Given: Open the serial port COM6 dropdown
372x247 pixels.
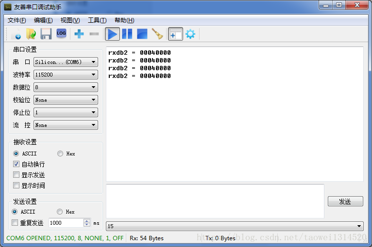Looking at the screenshot, I should [66, 62].
